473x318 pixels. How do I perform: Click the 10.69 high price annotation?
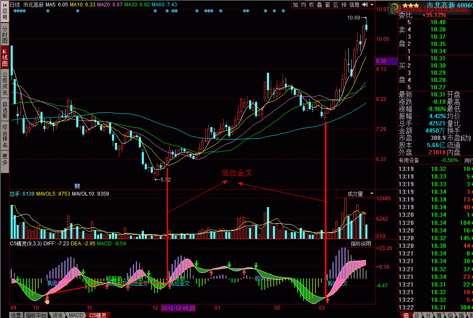353,18
